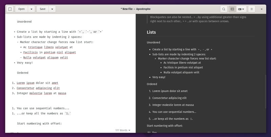Screen dimensions: 271x137
Task: Click 'Very easy!' in the editor
Action: tap(25, 63)
